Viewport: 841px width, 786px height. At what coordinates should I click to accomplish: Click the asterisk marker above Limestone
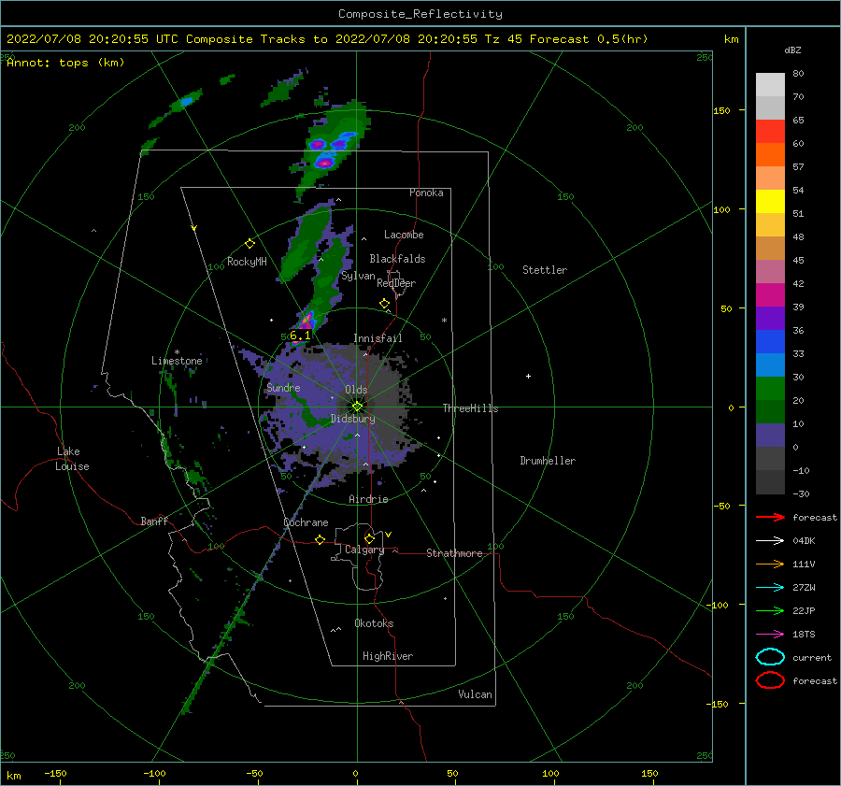coord(177,352)
